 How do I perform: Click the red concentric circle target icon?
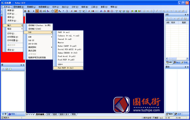pos(112,11)
